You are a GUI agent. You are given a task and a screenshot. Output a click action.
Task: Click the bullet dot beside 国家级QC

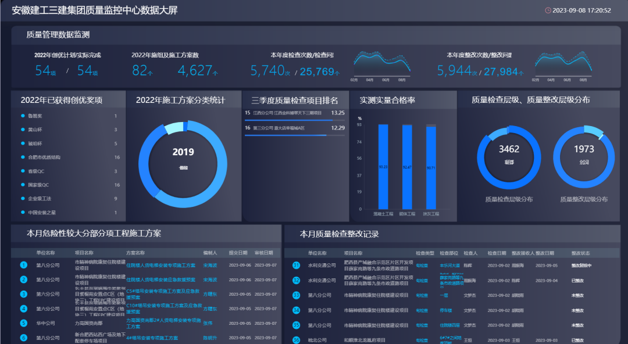tap(22, 185)
